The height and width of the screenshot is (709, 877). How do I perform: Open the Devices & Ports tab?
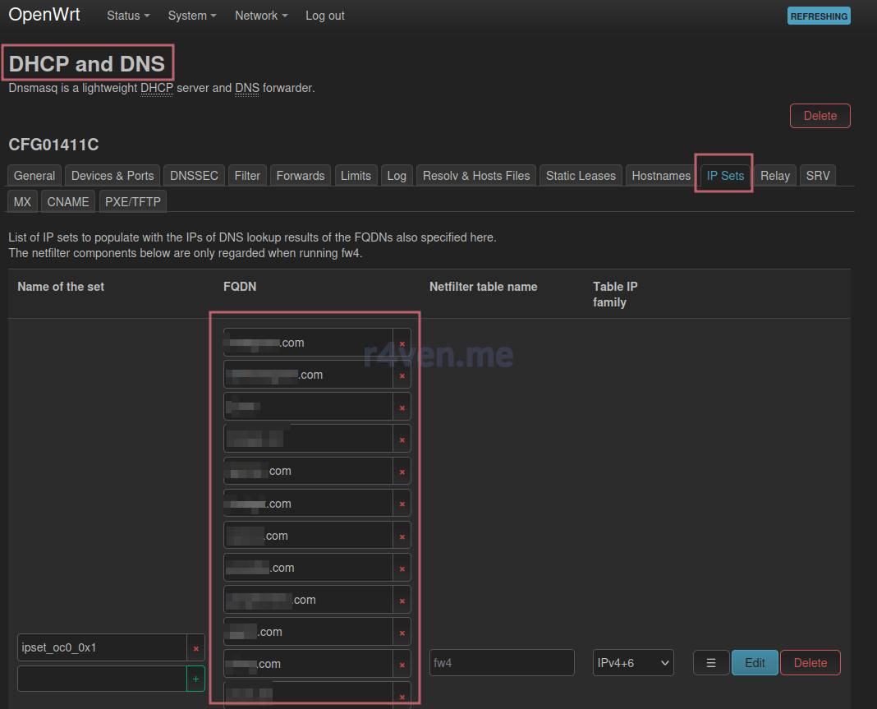(112, 176)
